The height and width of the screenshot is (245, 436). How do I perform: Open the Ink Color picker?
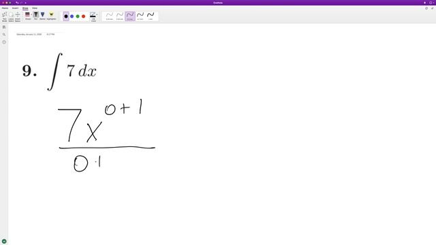[93, 16]
